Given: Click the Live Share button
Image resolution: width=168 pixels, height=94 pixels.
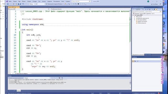Looking at the screenshot, I should (x=154, y=4).
